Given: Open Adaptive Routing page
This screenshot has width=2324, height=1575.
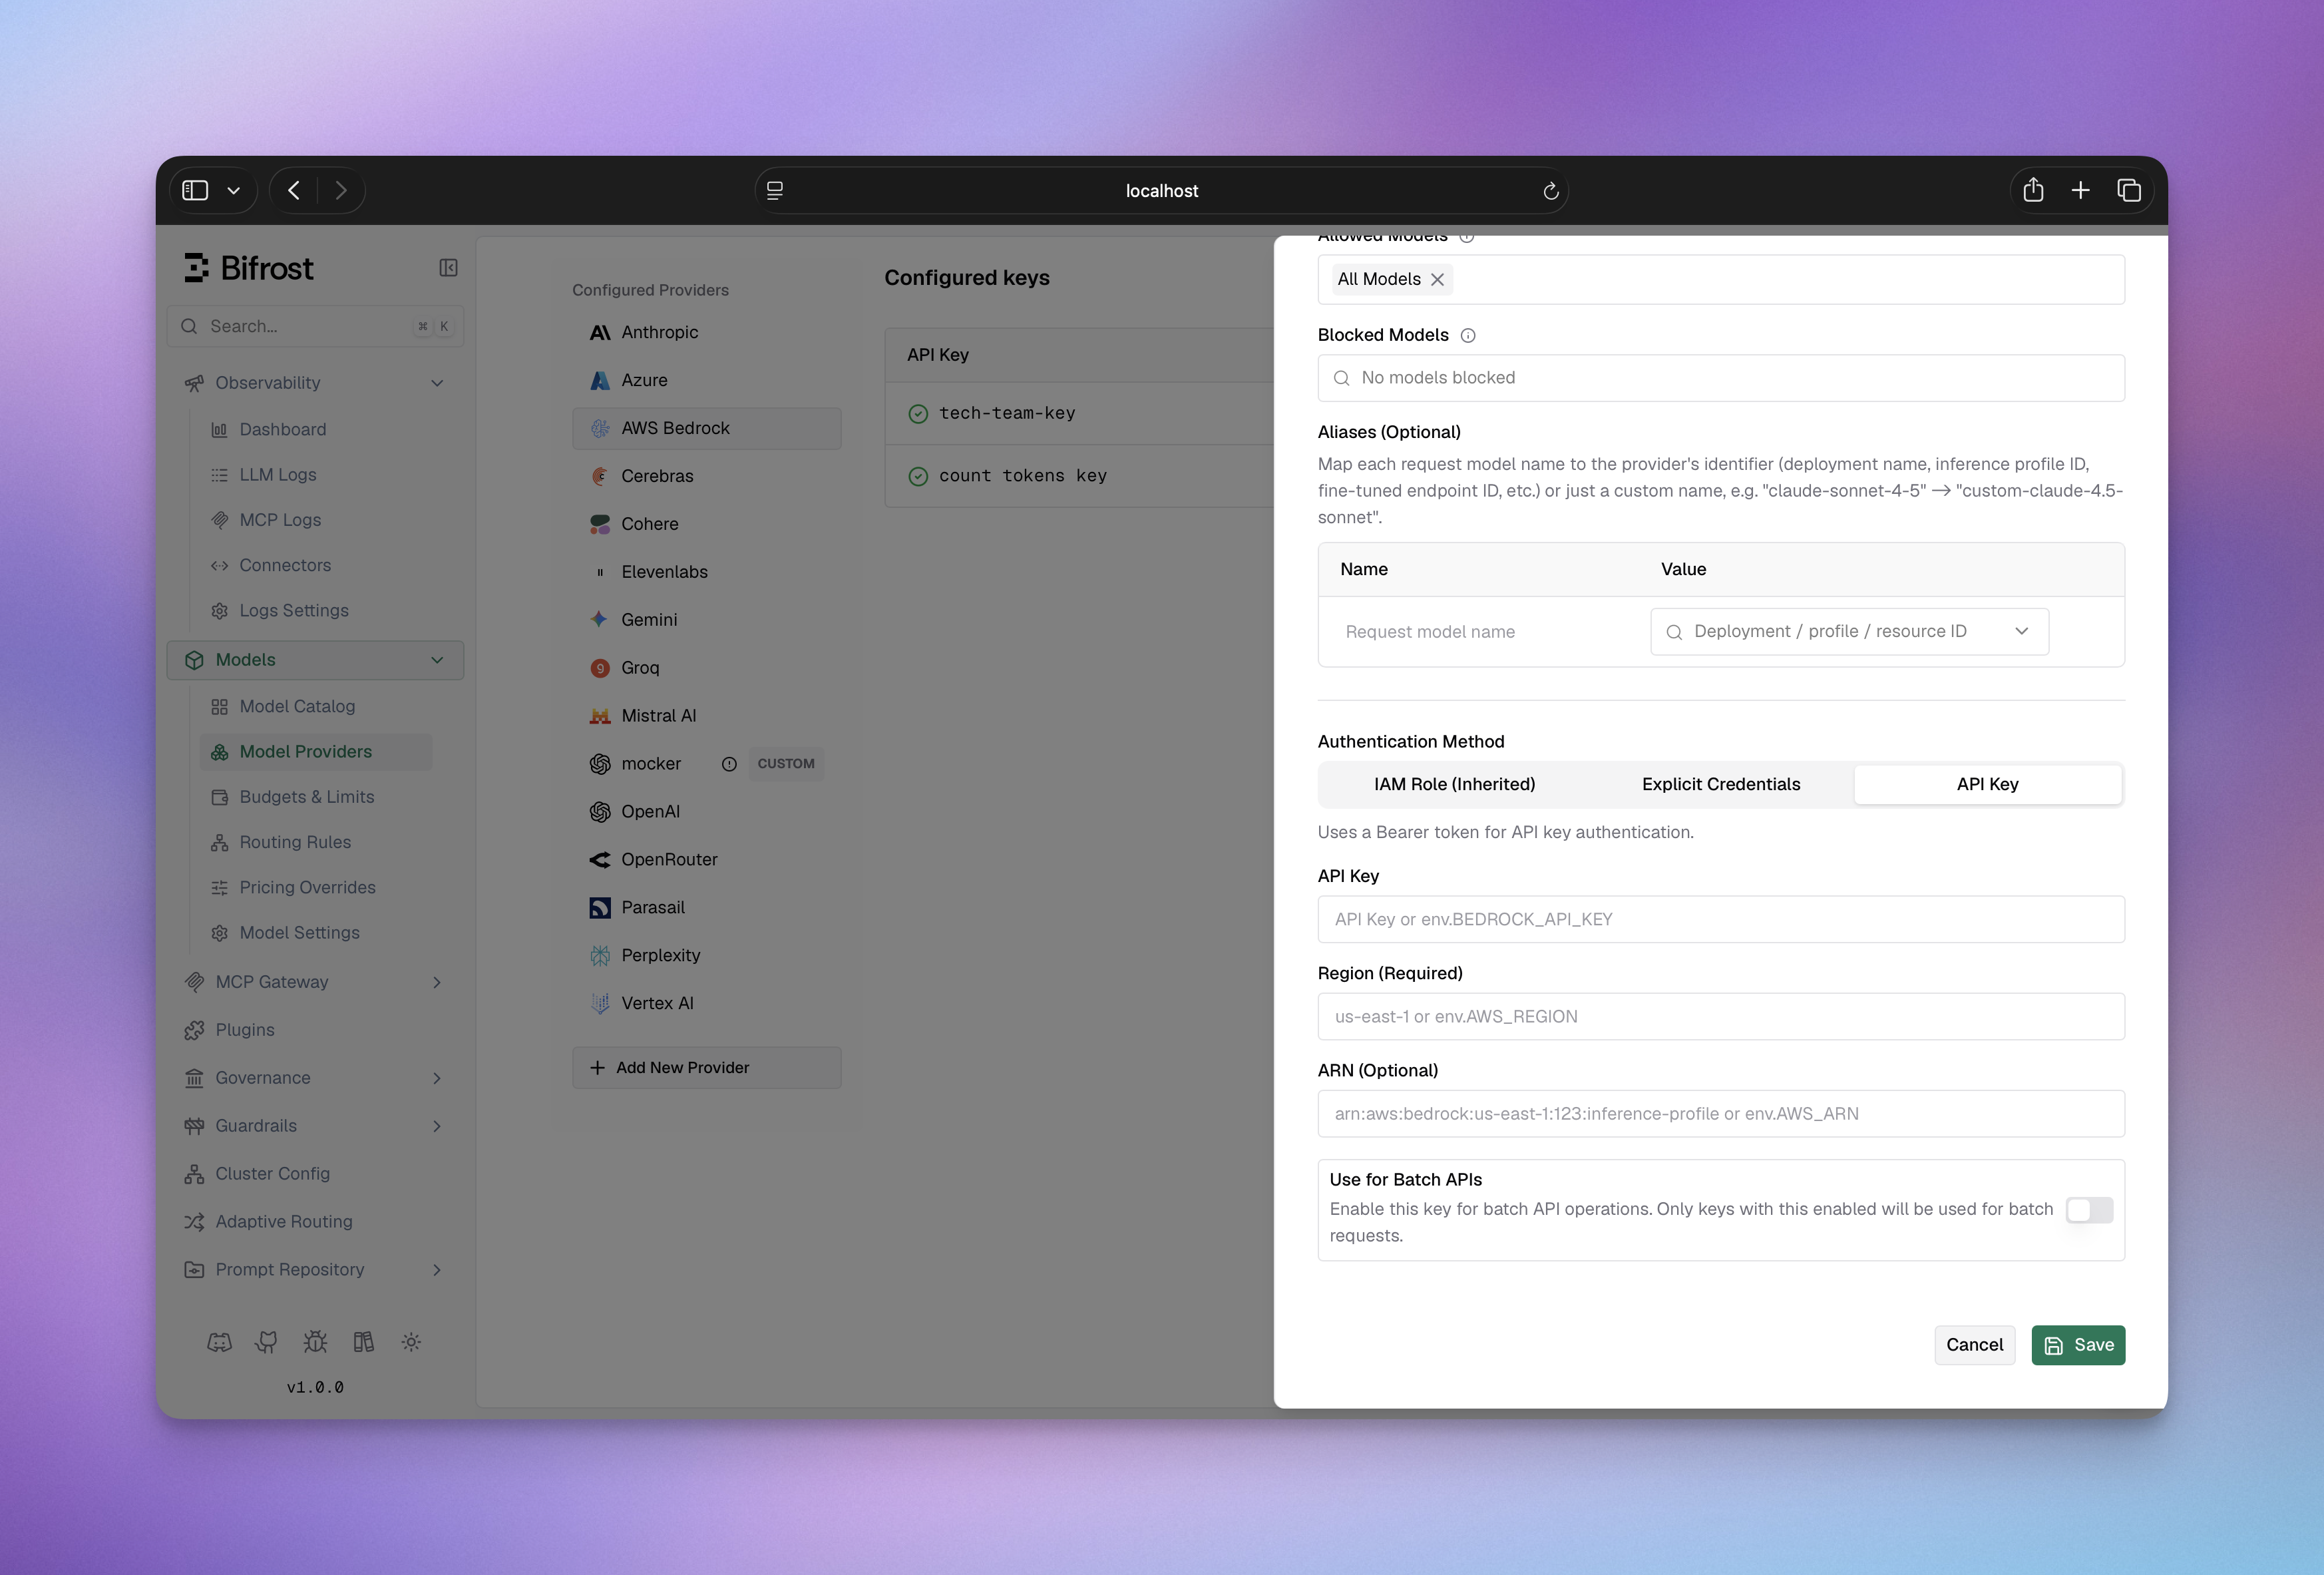Looking at the screenshot, I should pos(315,1222).
